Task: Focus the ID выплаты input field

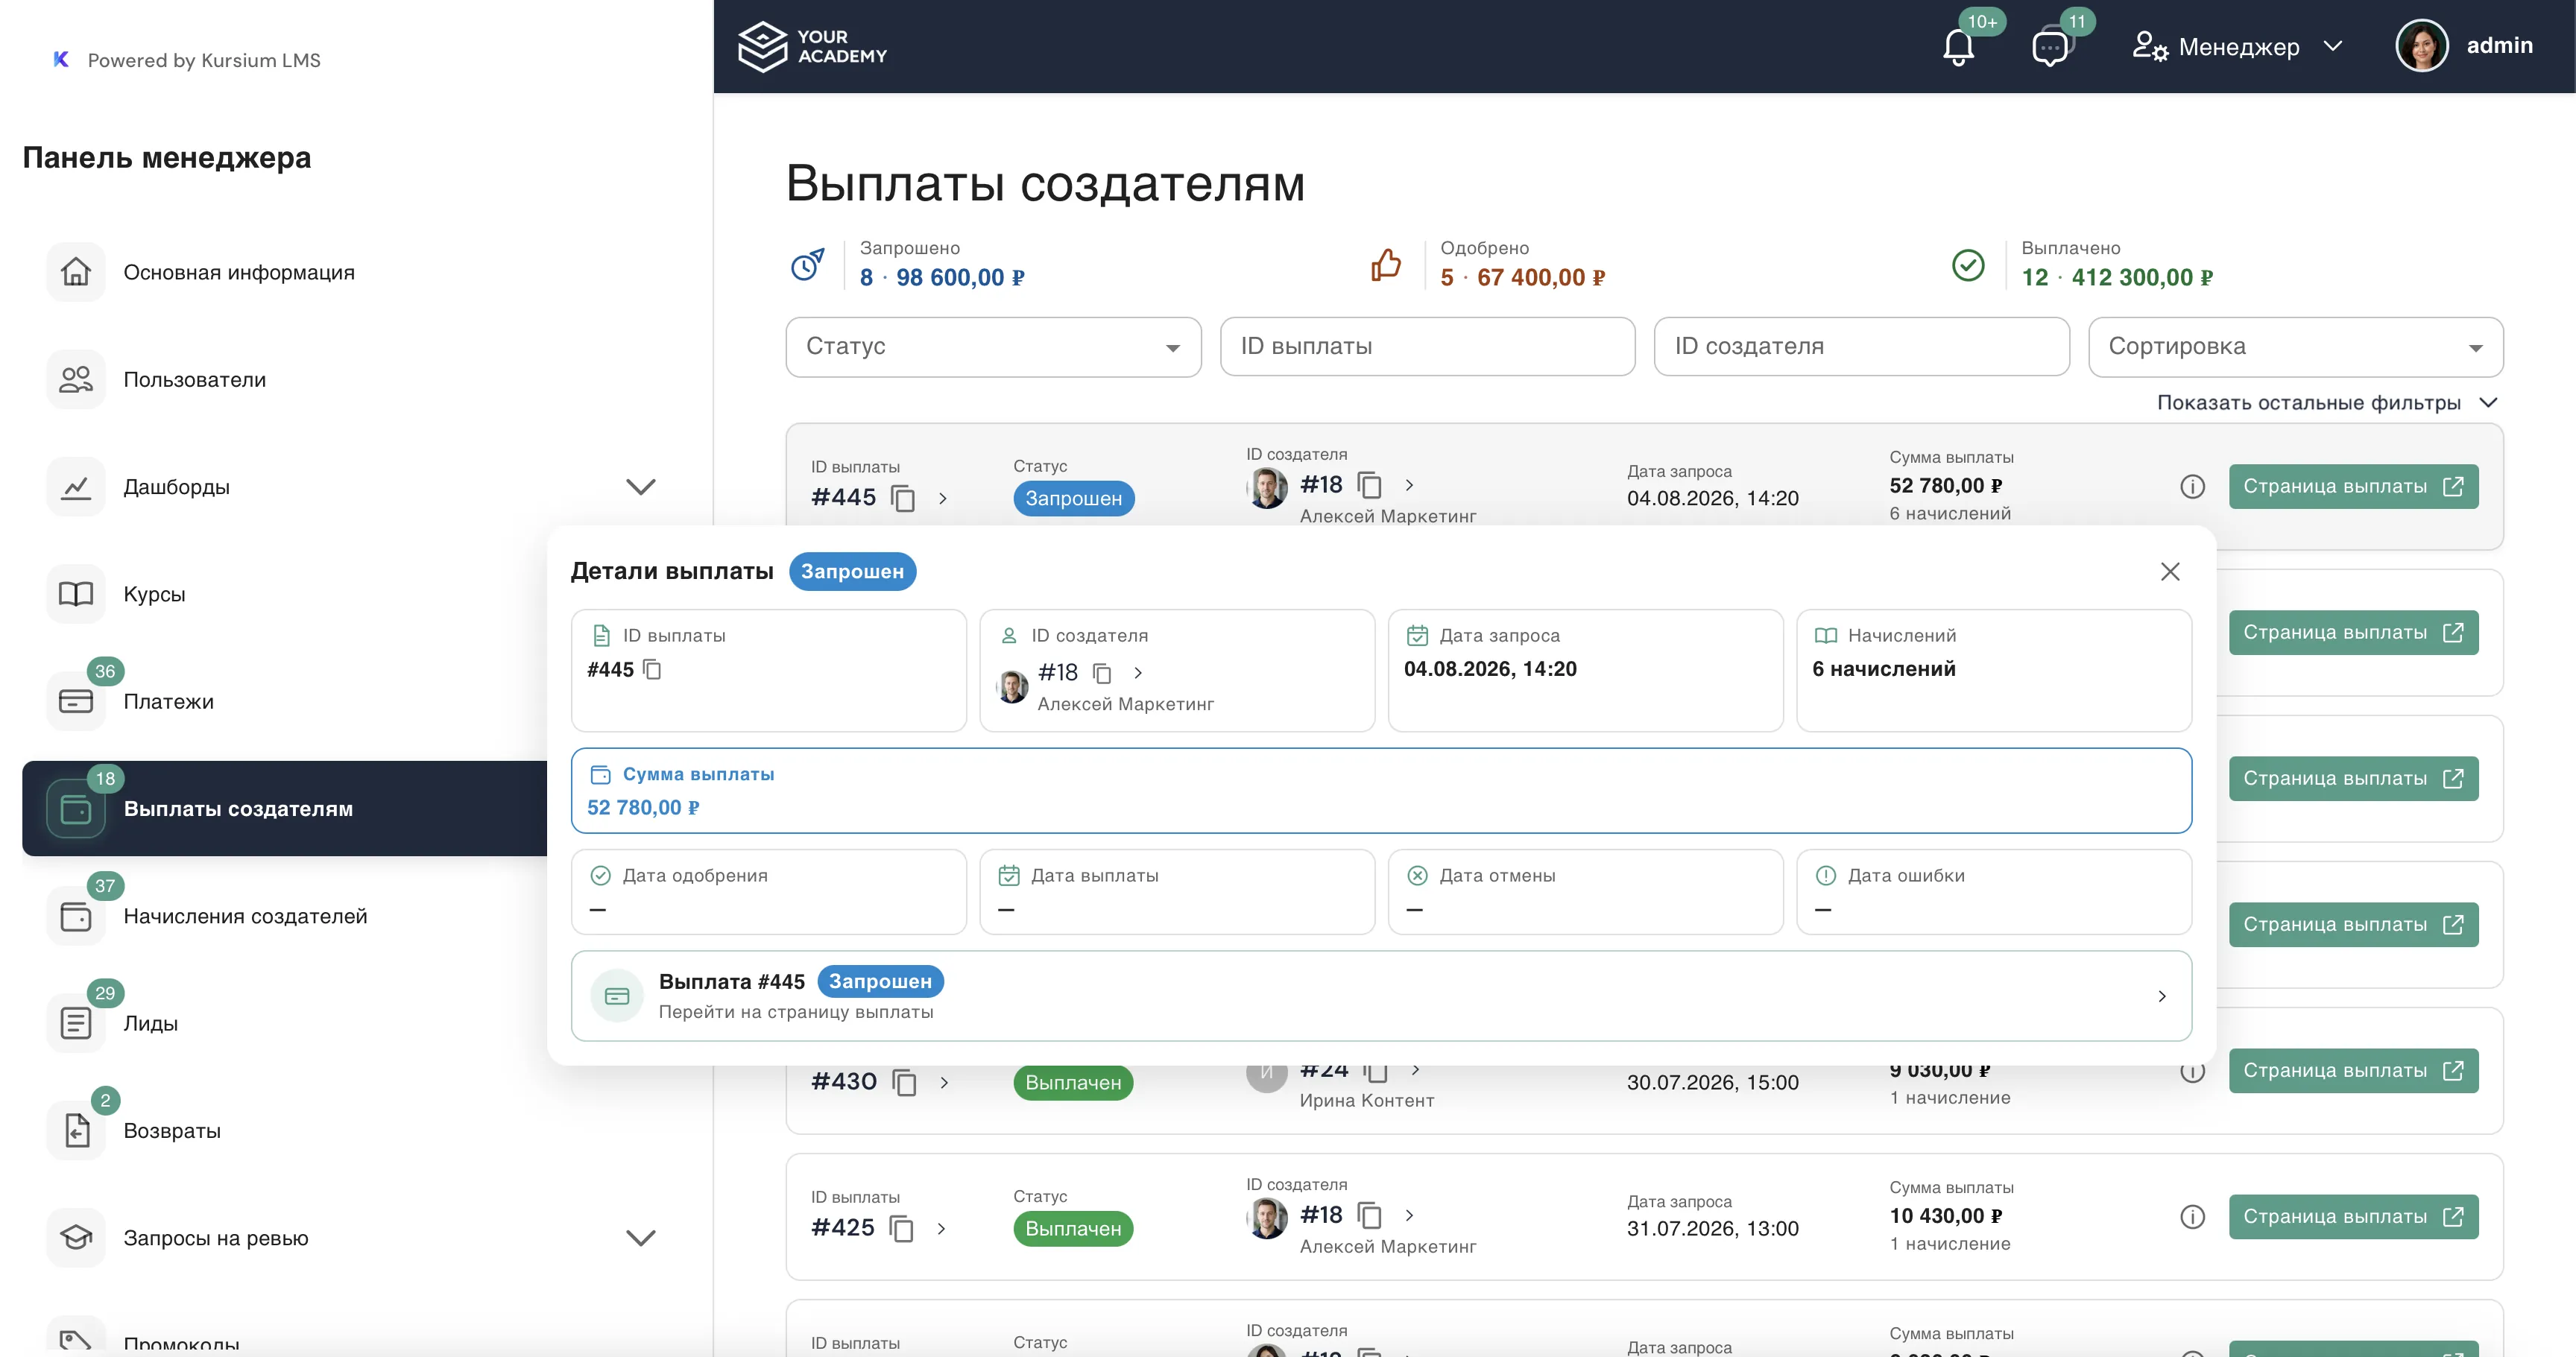Action: (1427, 347)
